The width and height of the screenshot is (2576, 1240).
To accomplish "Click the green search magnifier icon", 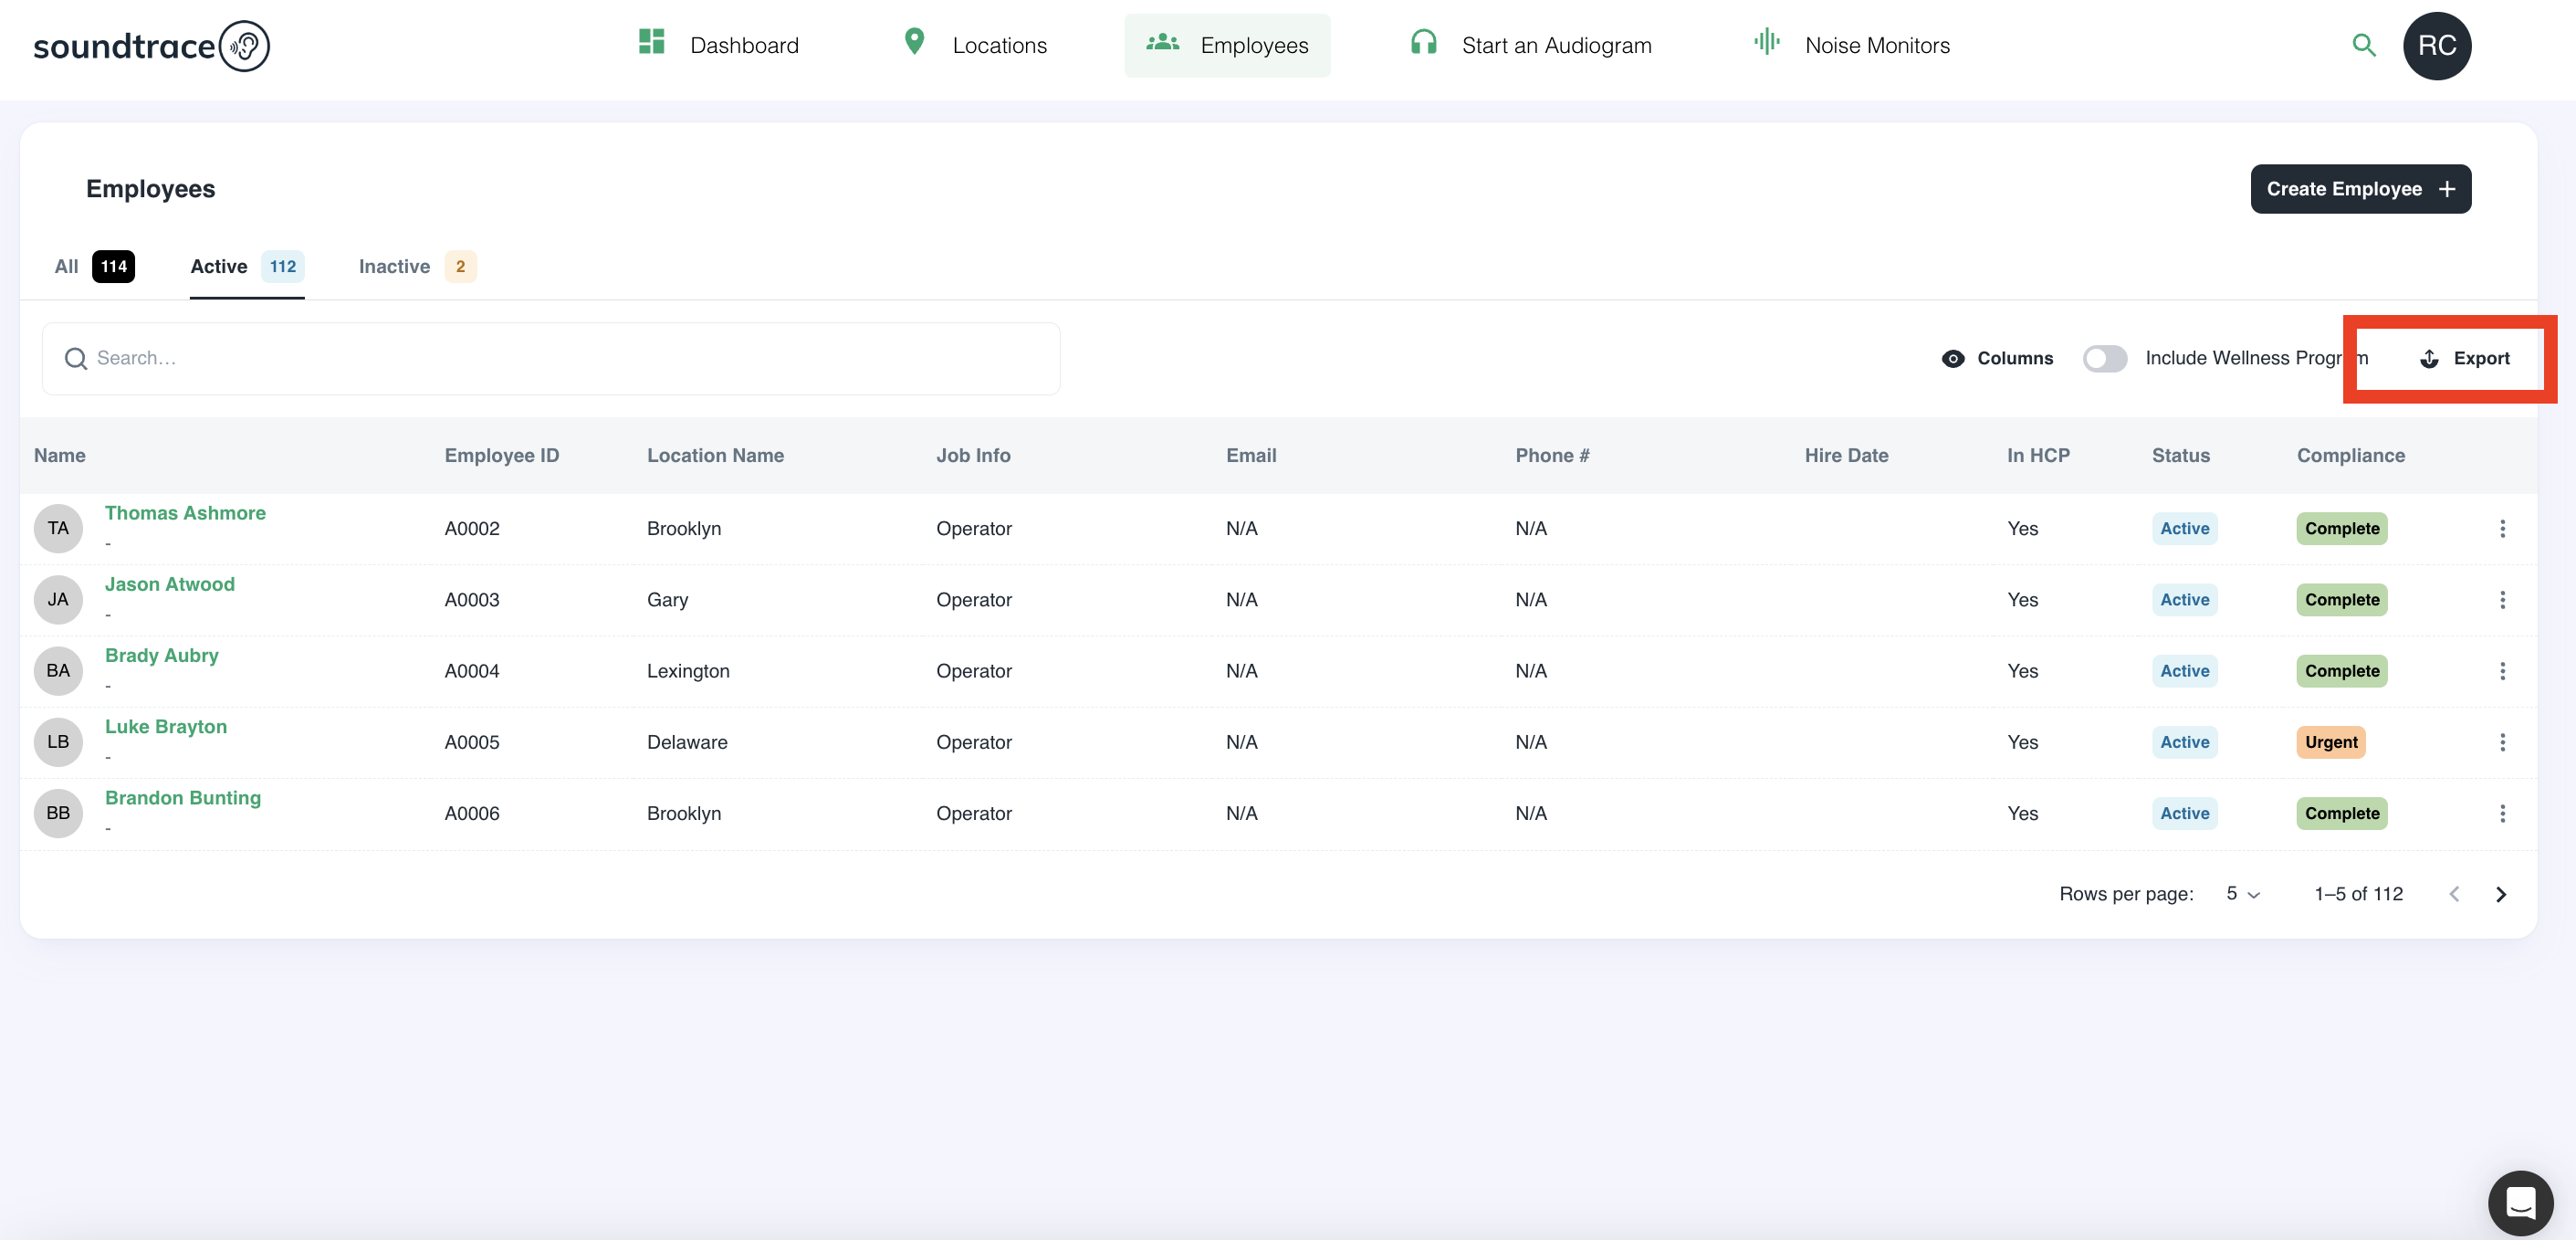I will pyautogui.click(x=2363, y=45).
